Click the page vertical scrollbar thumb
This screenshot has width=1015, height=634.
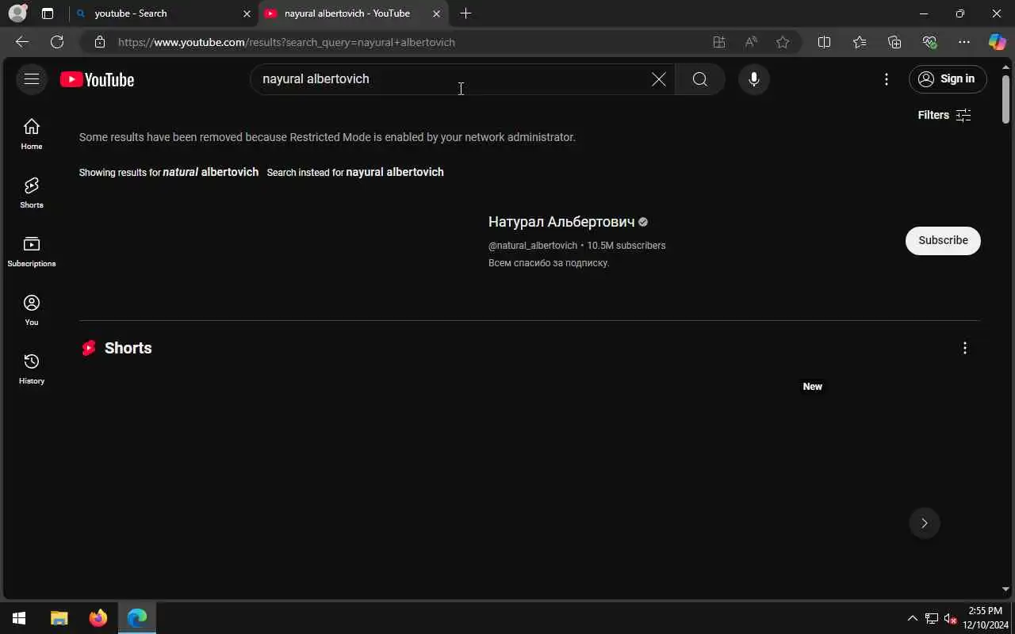[x=1005, y=99]
